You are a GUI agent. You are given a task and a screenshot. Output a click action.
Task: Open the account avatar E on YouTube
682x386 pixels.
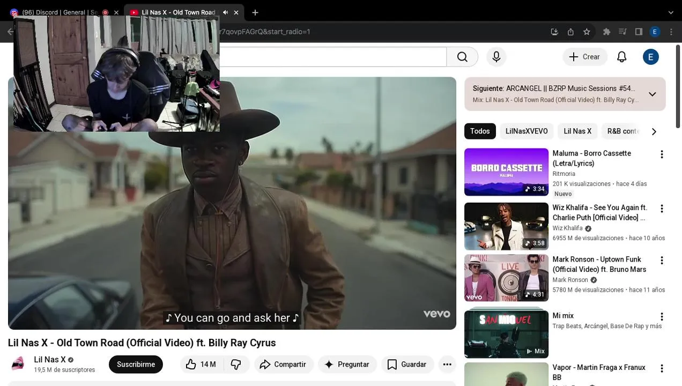651,57
